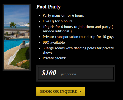This screenshot has height=100, width=123.
Task: Click the 'BBQ available' list item
Action: point(54,43)
